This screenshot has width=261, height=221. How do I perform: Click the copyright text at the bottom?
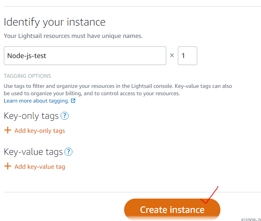pos(251,219)
